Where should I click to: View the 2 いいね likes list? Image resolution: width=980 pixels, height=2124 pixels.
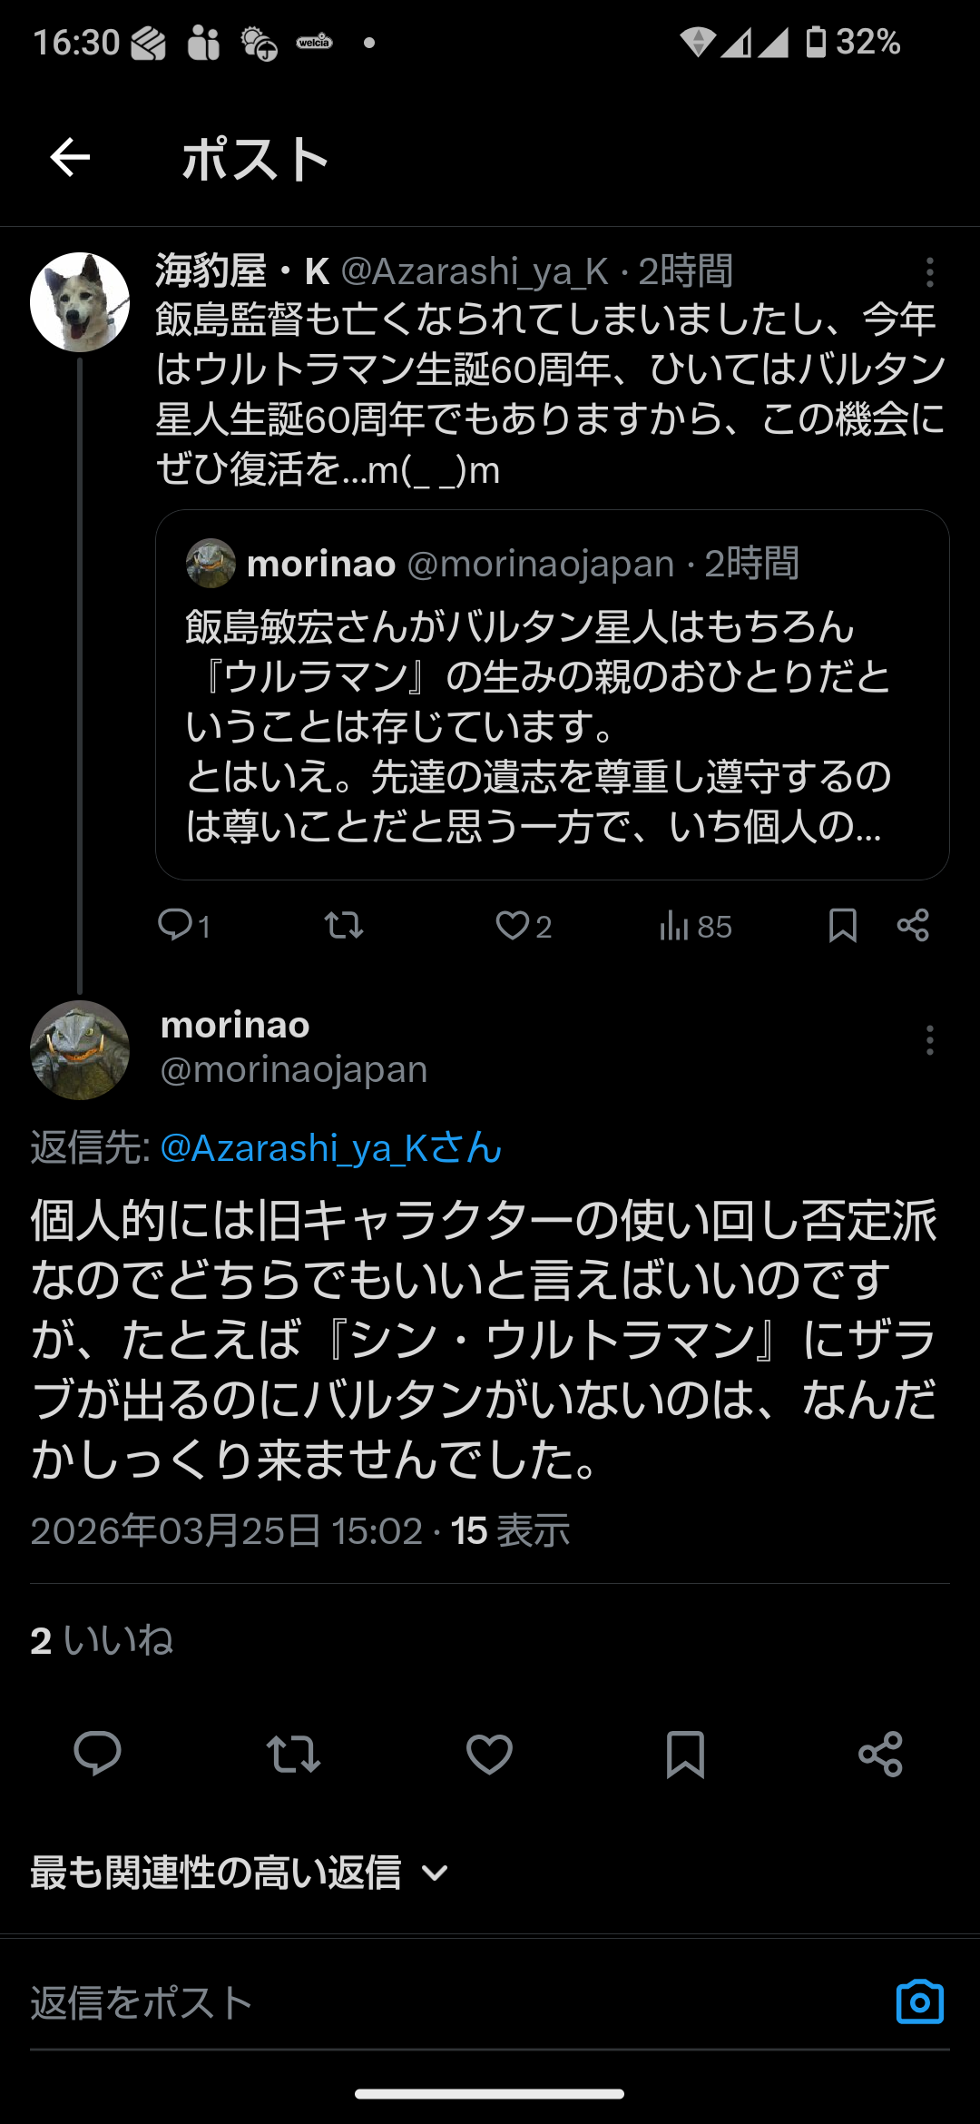coord(102,1640)
